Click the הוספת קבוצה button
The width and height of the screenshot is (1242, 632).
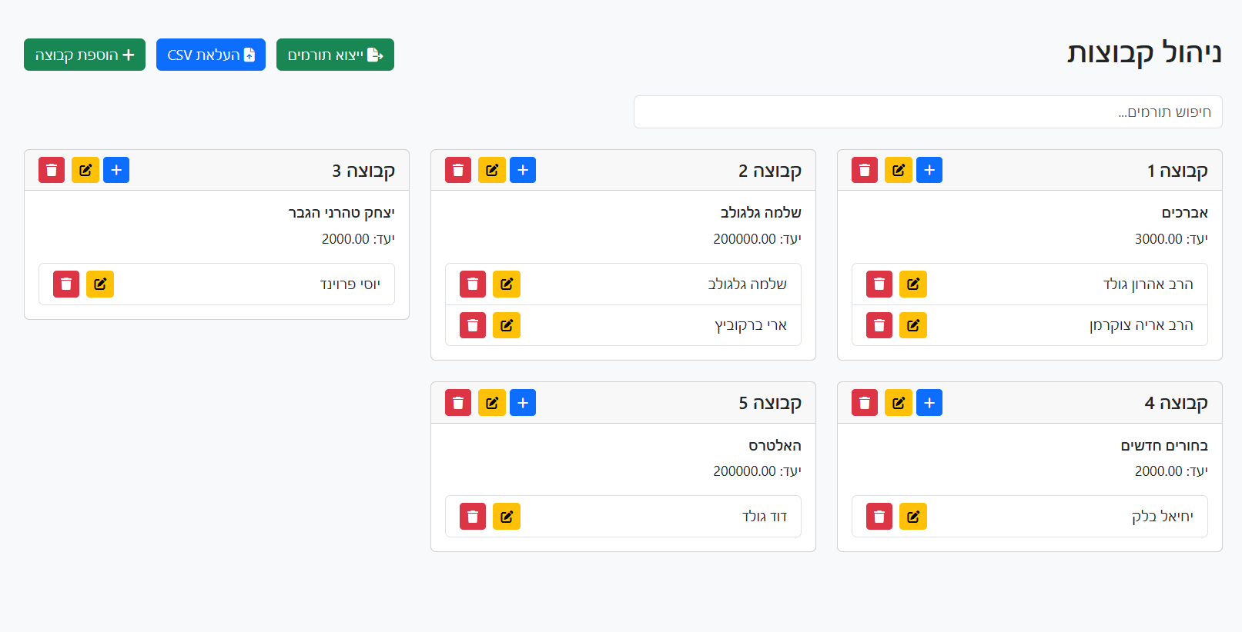click(85, 55)
